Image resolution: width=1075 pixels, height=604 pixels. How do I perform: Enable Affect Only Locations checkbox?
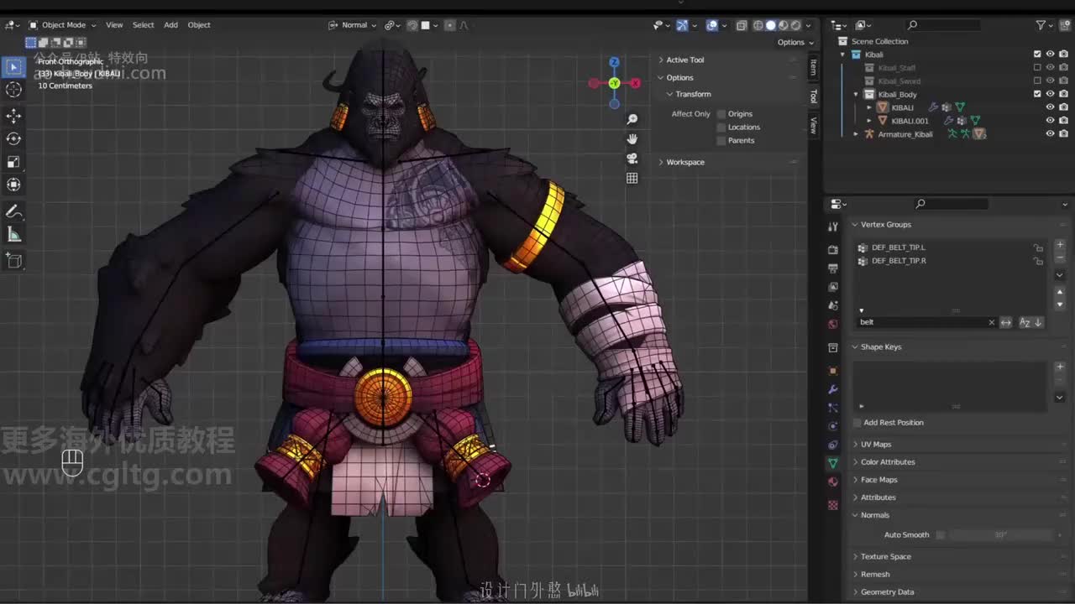(x=721, y=128)
